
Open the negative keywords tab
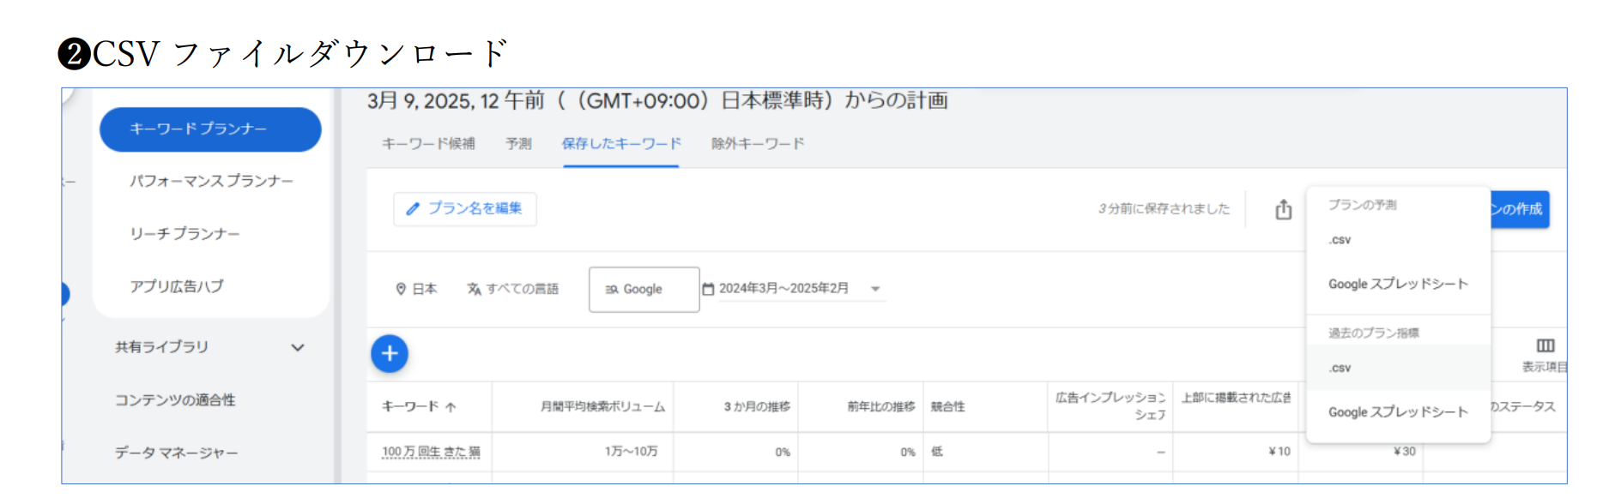(758, 143)
